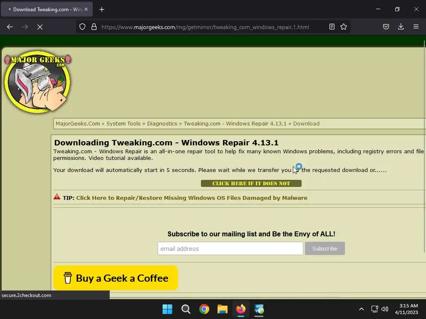
Task: Focus the email address field
Action: click(230, 248)
